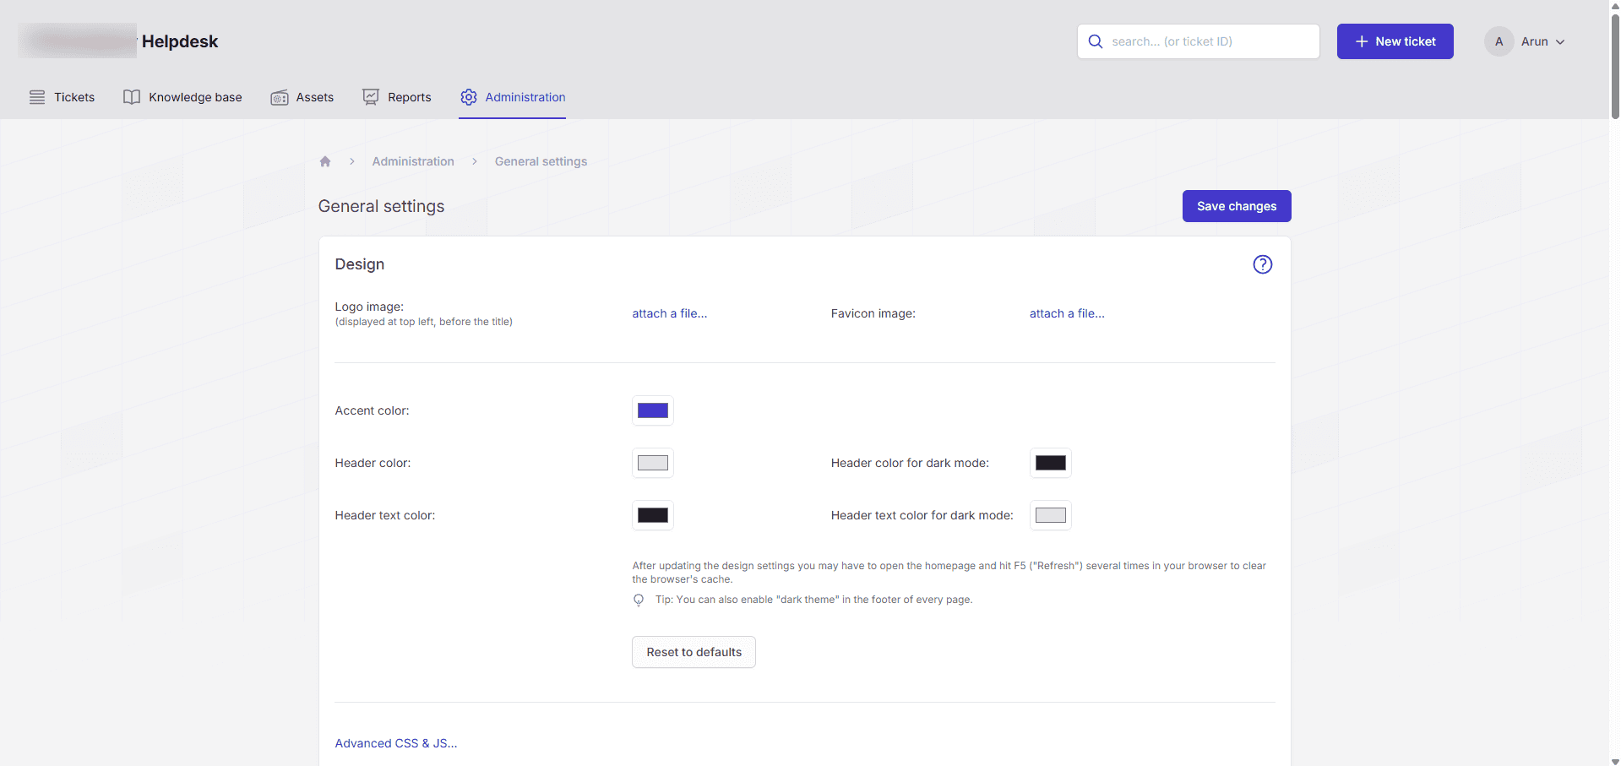Click the tip lightbulb icon
Screen dimensions: 1621x766
(x=639, y=600)
